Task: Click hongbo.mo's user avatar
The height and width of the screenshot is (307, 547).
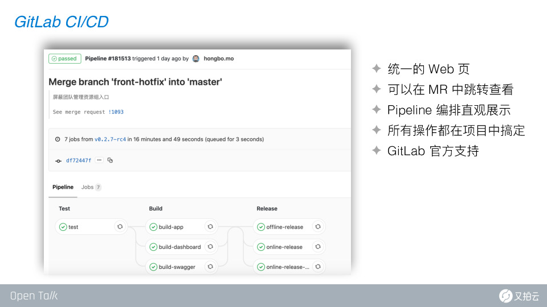Action: (x=196, y=59)
